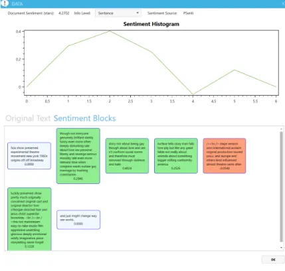285x271 pixels.
Task: Click the scrollbar up arrow
Action: (x=281, y=129)
